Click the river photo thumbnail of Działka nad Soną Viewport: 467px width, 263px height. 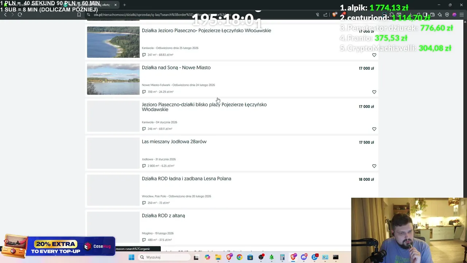pyautogui.click(x=113, y=79)
